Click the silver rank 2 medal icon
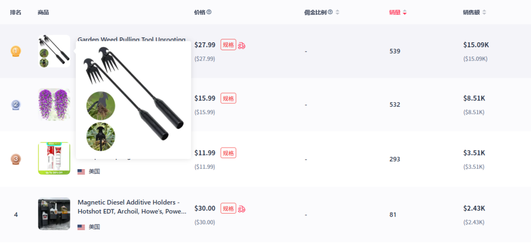 click(x=16, y=105)
